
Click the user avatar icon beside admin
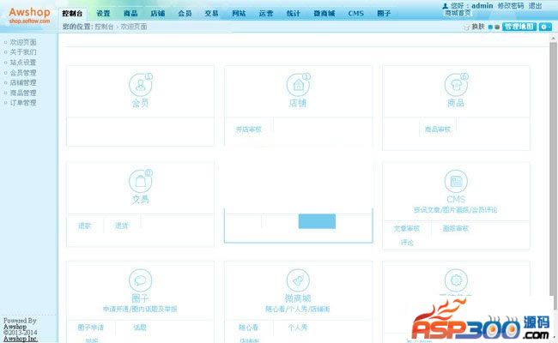[x=445, y=6]
